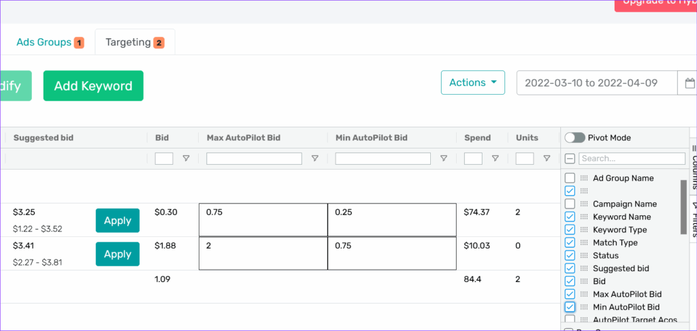
Task: Grab drag handle beside Keyword Type
Action: tap(583, 230)
